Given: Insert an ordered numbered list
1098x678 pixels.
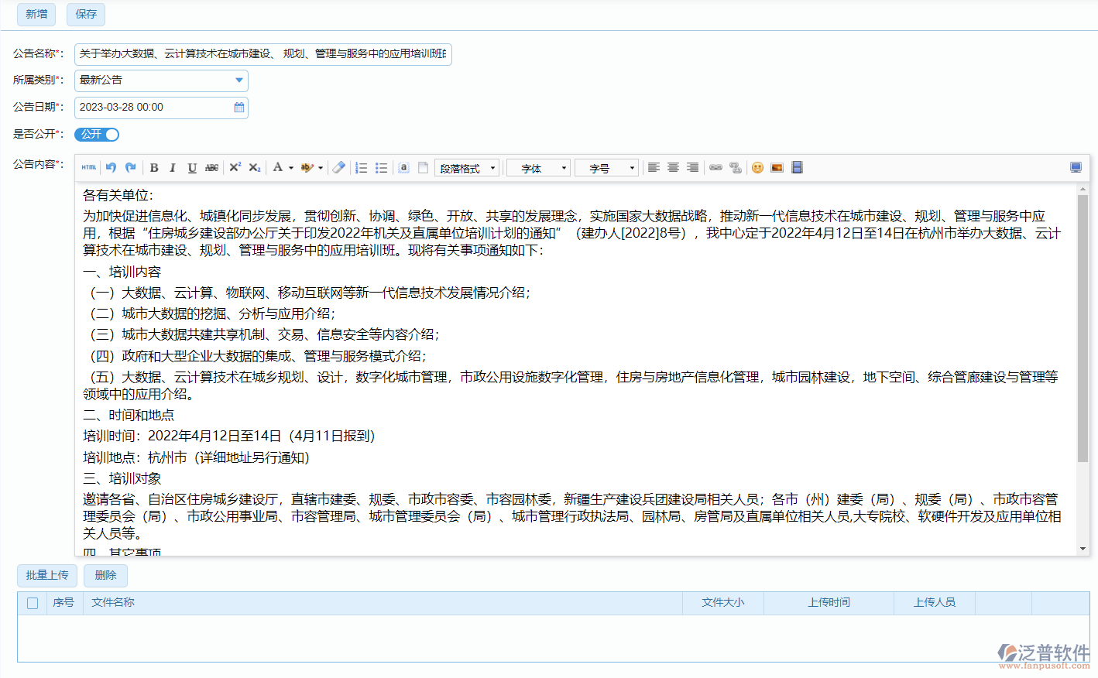Looking at the screenshot, I should 361,168.
